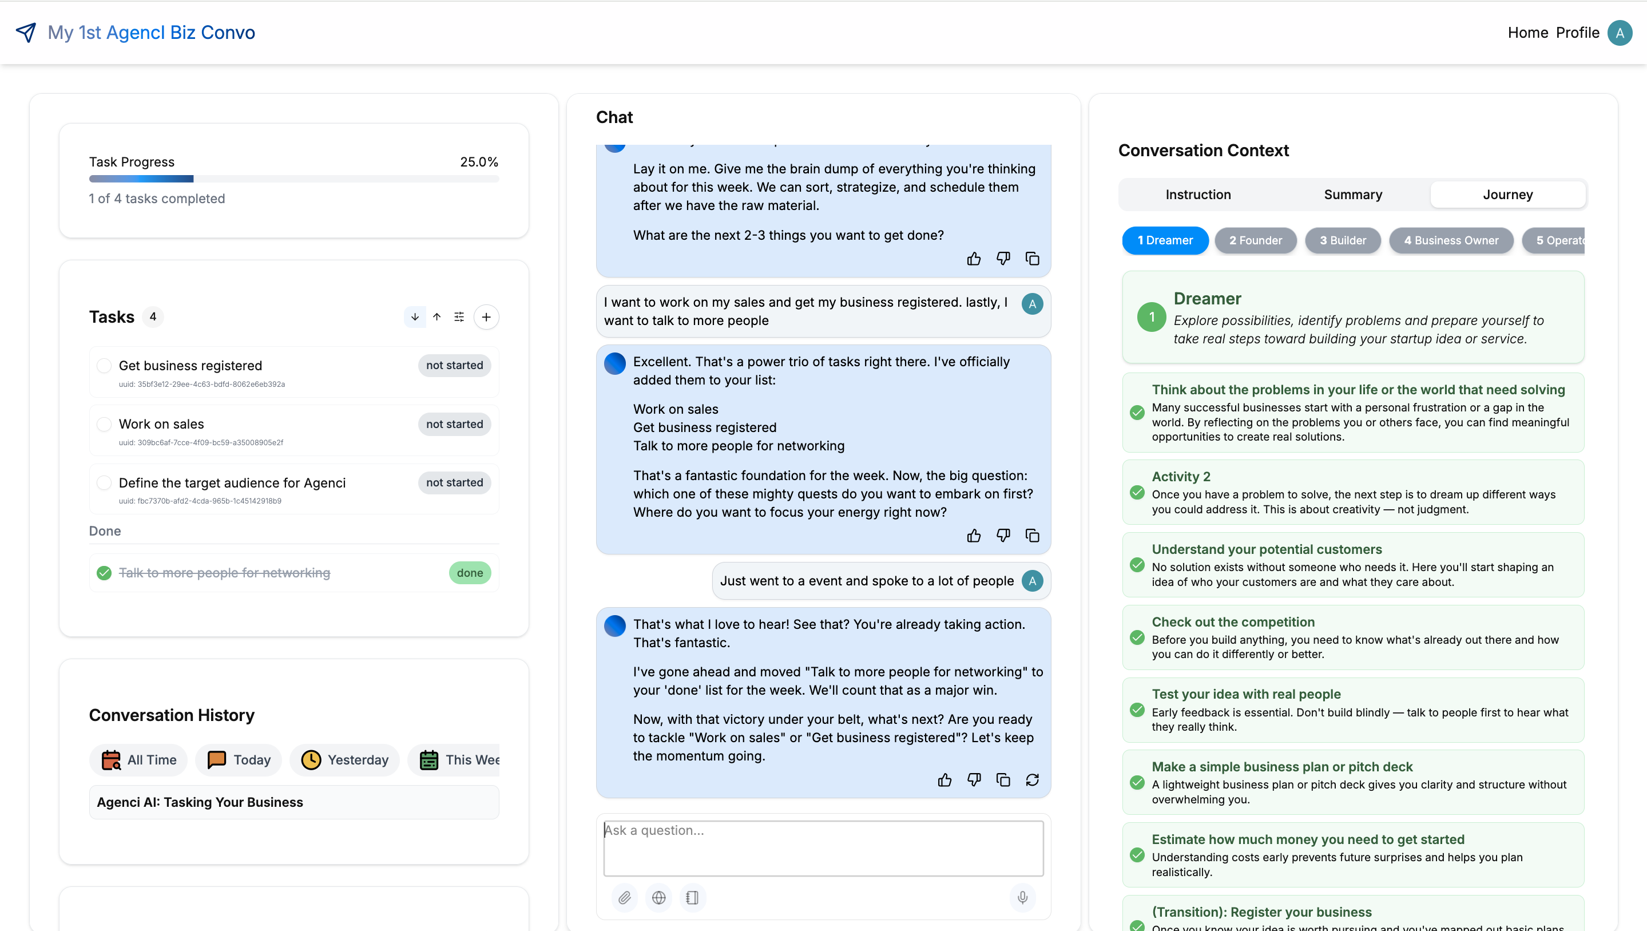
Task: Sort tasks descending with the down arrow
Action: [415, 316]
